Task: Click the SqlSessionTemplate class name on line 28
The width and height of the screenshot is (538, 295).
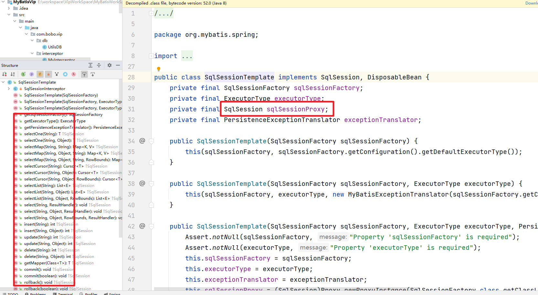Action: pos(239,77)
